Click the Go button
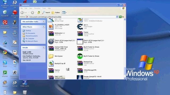This screenshot has height=95, width=170. pos(122,17)
